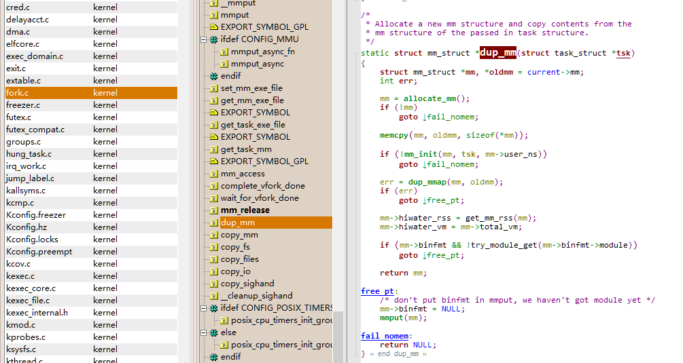The image size is (683, 363).
Task: Open kexec_core.c from the project files
Action: pos(91,288)
